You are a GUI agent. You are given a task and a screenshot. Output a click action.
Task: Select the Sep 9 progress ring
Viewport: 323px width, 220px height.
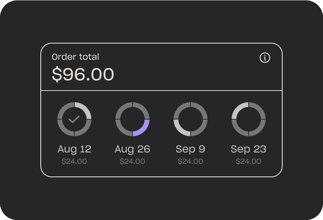[x=191, y=119]
